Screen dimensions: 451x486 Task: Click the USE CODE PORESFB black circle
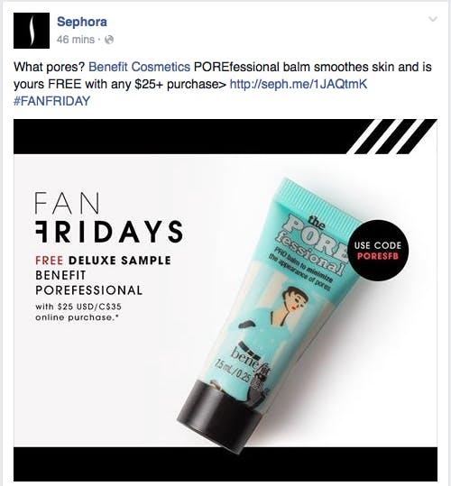378,251
